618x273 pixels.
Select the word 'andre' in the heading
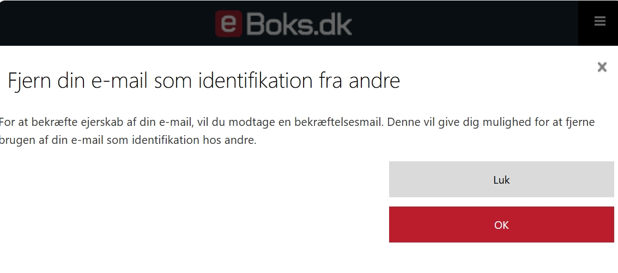pyautogui.click(x=374, y=81)
